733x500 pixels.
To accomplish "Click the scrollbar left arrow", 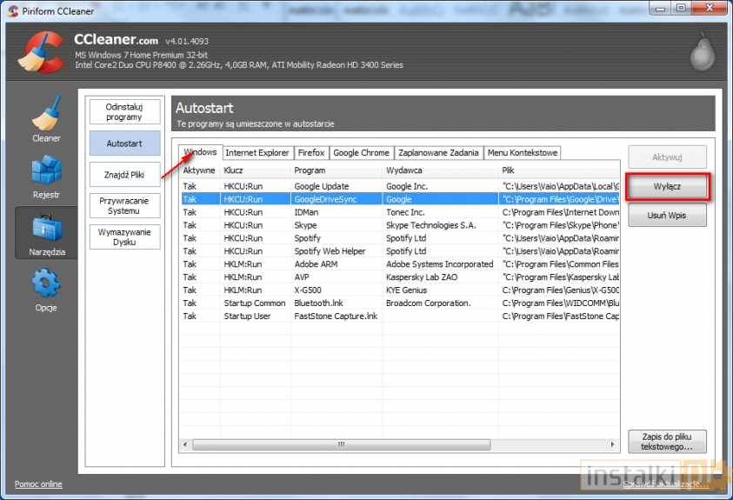I will (185, 444).
